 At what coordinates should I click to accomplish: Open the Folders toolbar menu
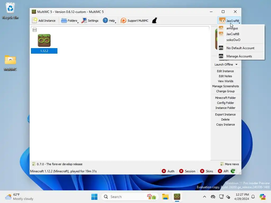coord(70,21)
